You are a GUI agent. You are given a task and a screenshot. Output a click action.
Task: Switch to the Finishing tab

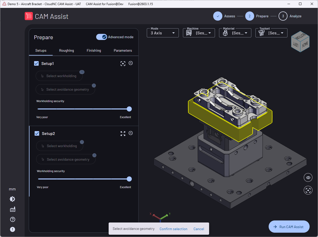click(94, 50)
